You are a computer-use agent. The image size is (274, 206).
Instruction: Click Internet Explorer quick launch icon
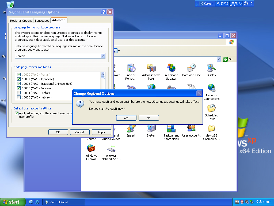[37, 202]
